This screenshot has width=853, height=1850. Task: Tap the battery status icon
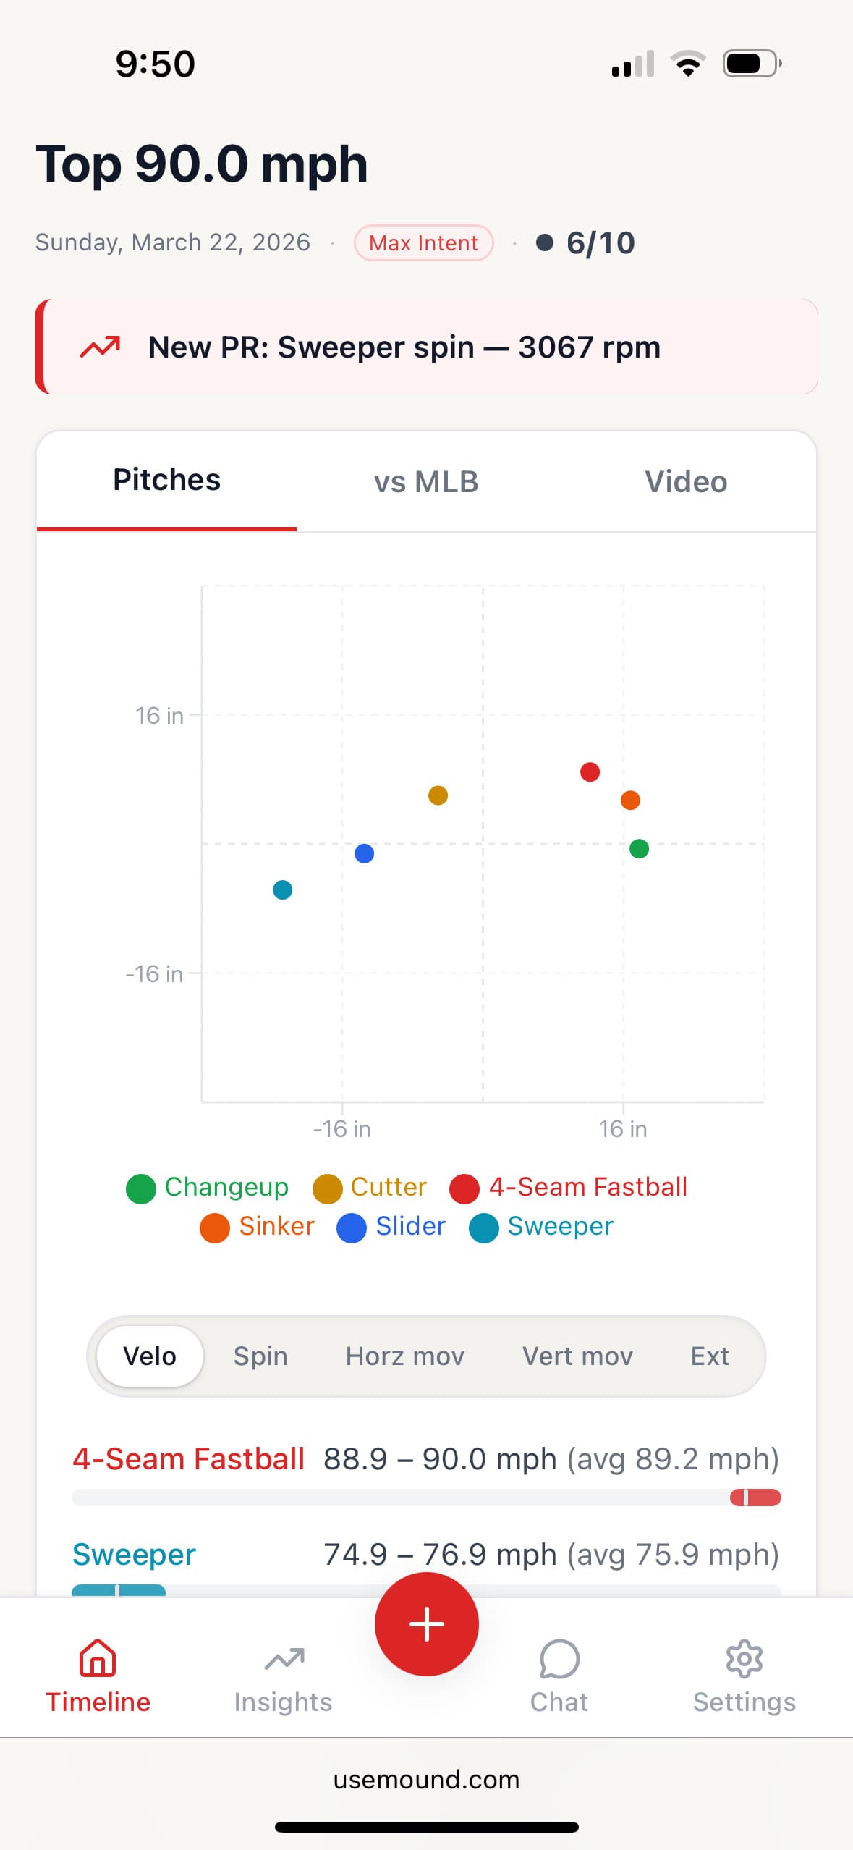tap(751, 64)
